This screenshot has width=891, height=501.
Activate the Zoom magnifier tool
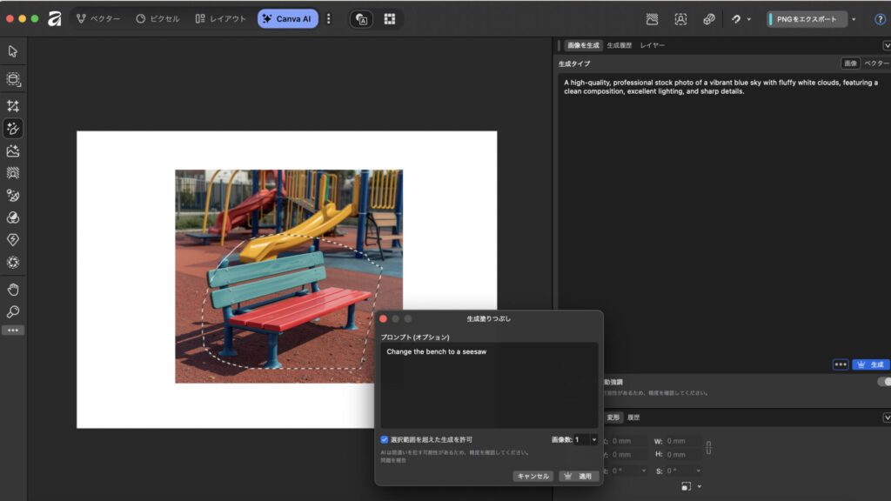coord(13,312)
